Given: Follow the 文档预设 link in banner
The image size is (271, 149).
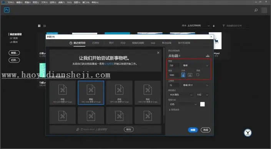Looking at the screenshot, I should (x=109, y=64).
